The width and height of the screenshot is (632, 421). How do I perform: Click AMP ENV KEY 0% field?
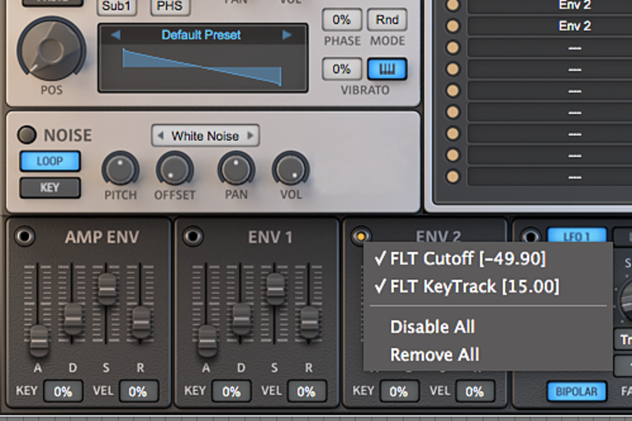pyautogui.click(x=63, y=391)
